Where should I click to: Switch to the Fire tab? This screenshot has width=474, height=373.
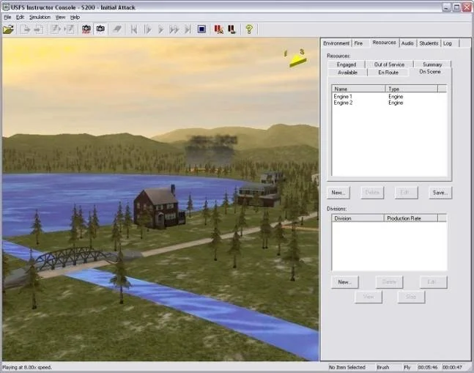pyautogui.click(x=358, y=43)
